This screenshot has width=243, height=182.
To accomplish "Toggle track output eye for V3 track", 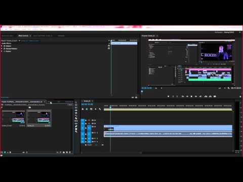I will (95, 120).
